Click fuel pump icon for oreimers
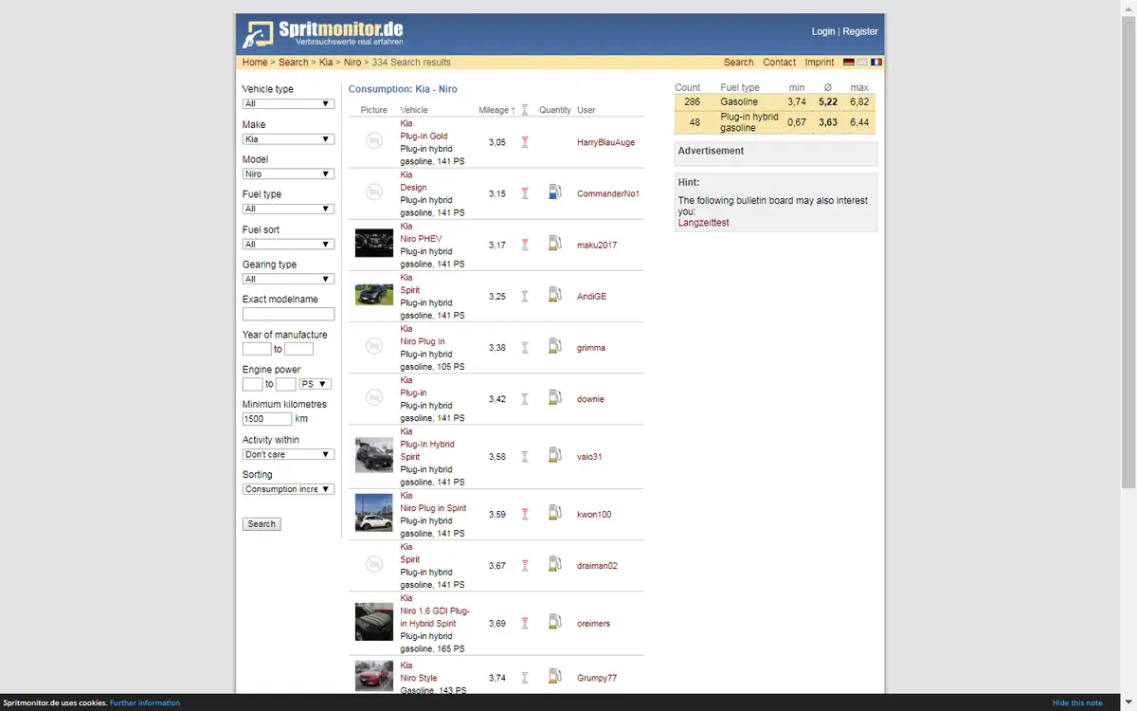This screenshot has width=1137, height=711. [x=555, y=622]
